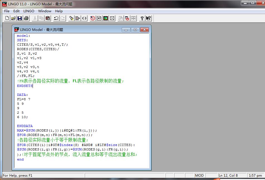The width and height of the screenshot is (265, 180).
Task: Click the Help question mark icon
Action: point(142,18)
